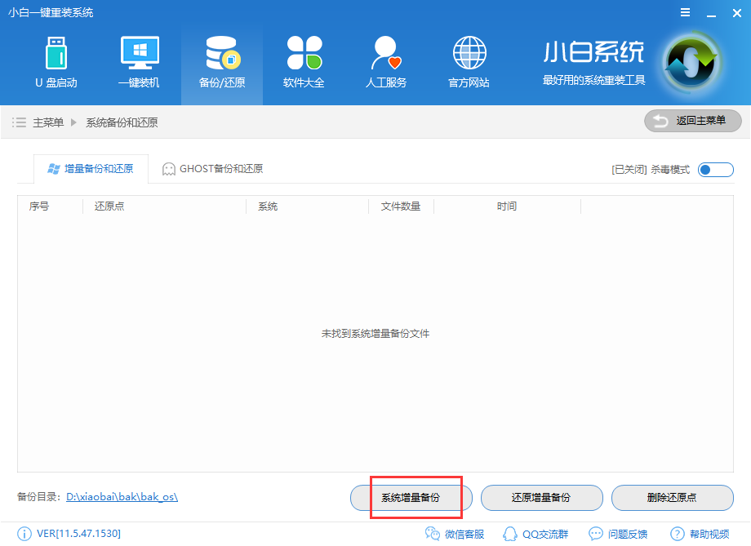This screenshot has width=751, height=546.
Task: Click 还原增量备份 to restore backup
Action: (x=544, y=498)
